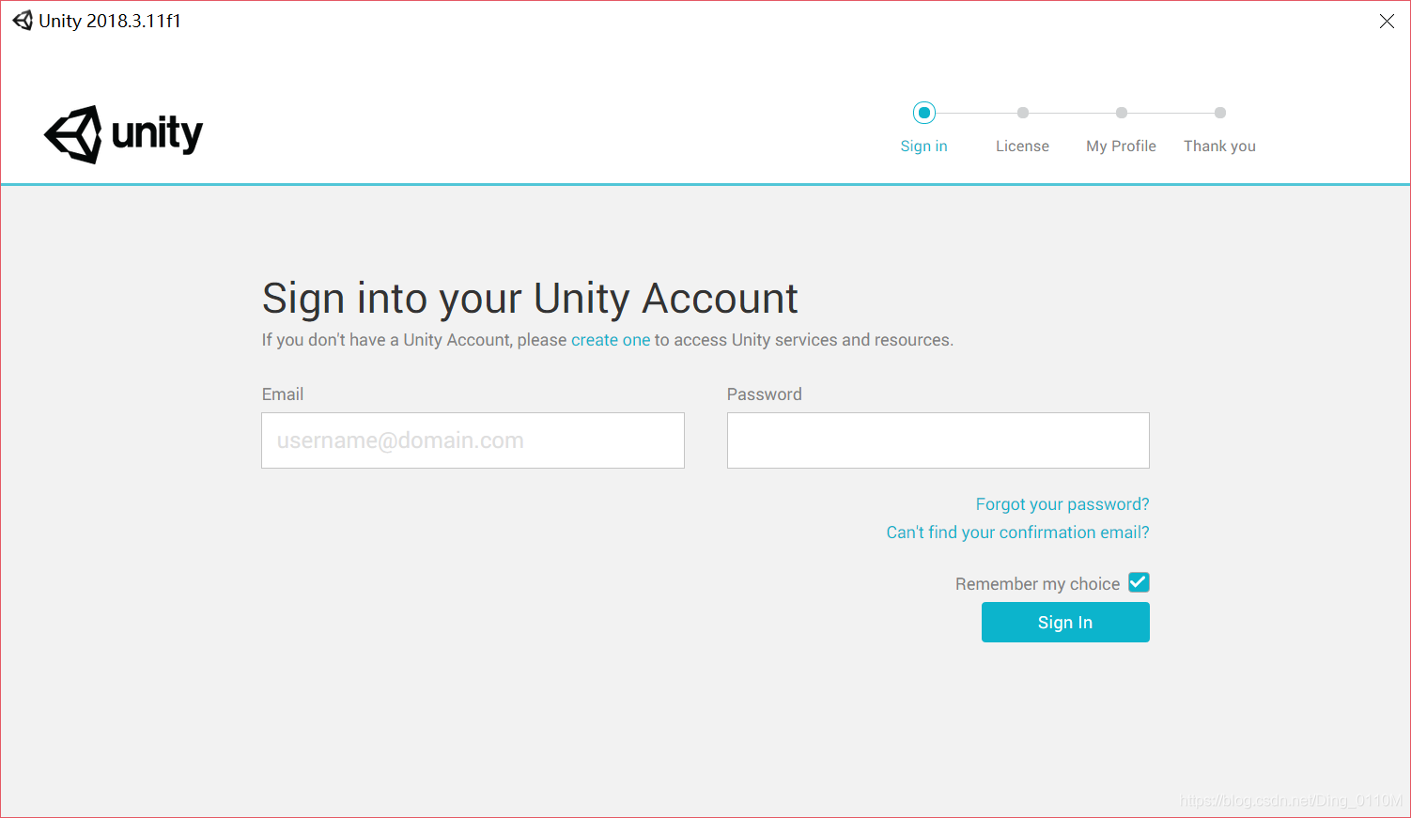
Task: Click the Sign In button
Action: (1065, 623)
